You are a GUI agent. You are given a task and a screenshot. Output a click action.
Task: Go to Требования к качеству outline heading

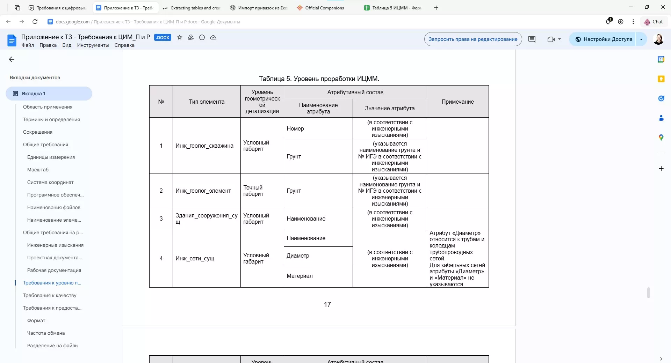tap(50, 295)
